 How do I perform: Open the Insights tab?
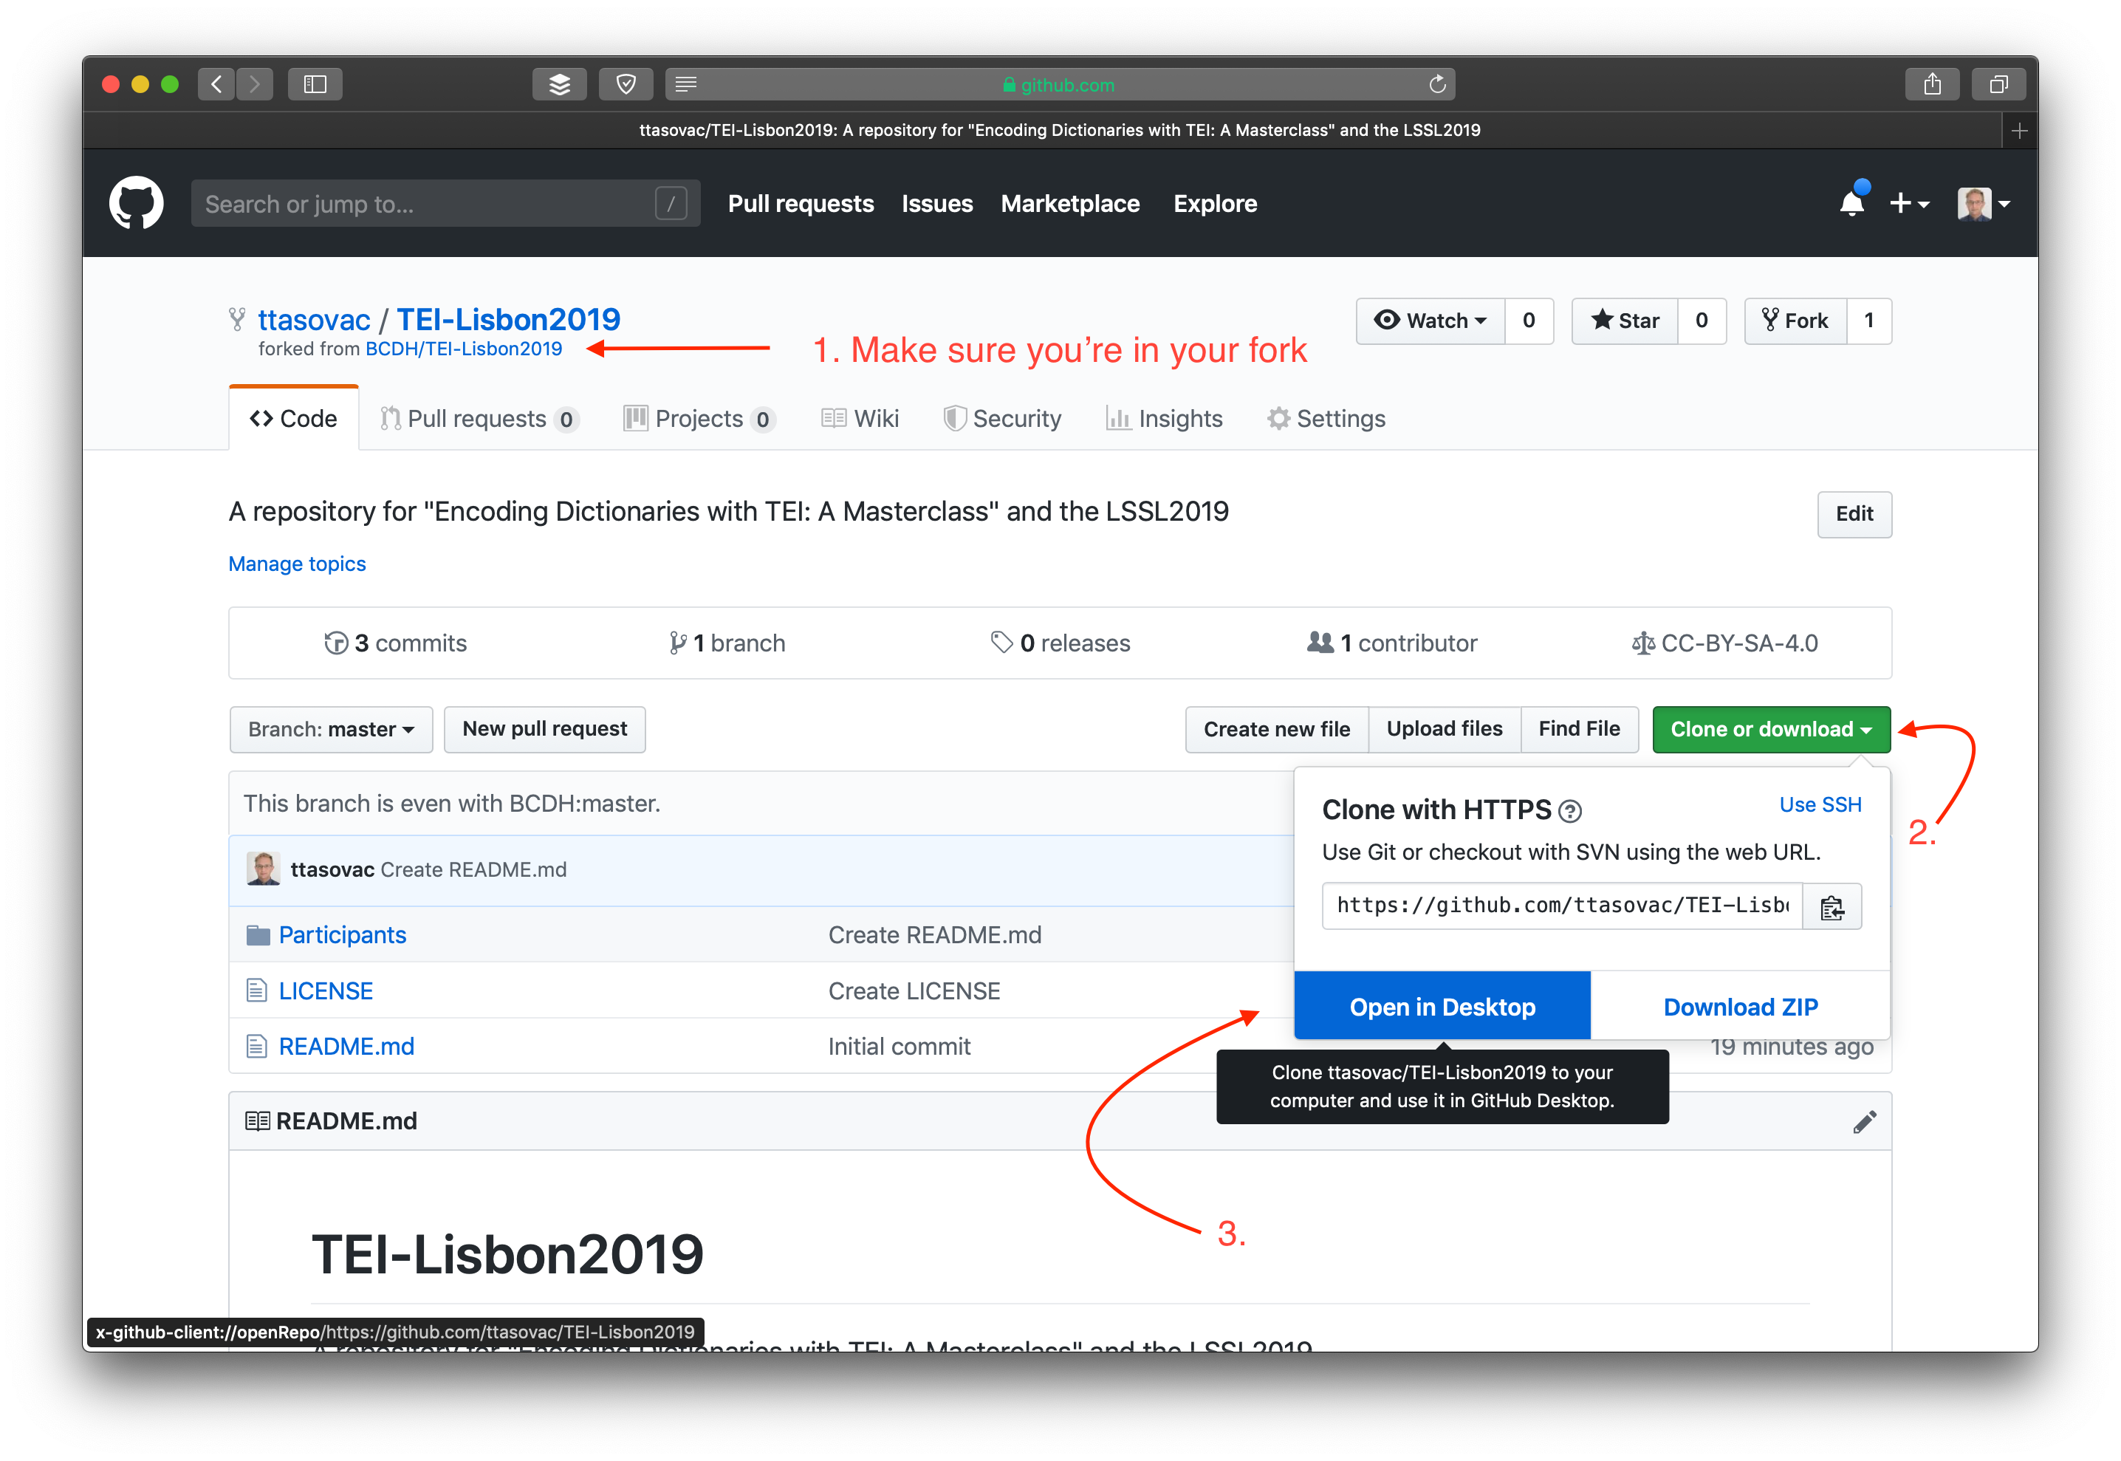pos(1164,420)
